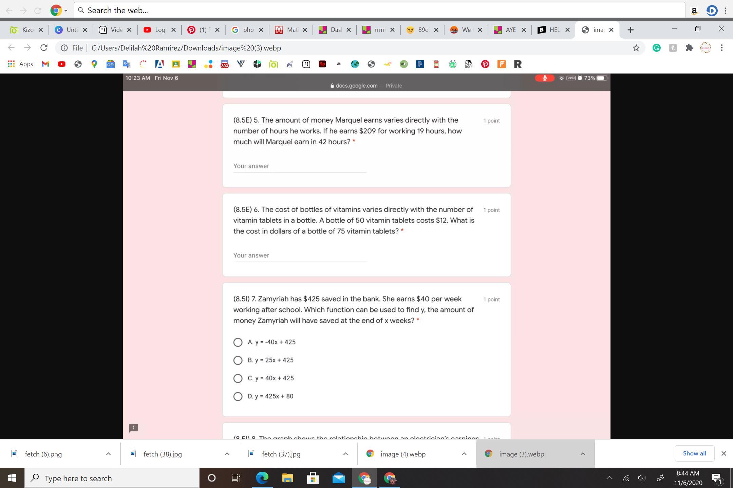Select option A. y = -40x + 425

tap(238, 342)
